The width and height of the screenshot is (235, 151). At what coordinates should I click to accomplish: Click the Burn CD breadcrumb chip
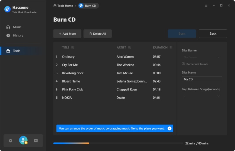[x=88, y=6]
